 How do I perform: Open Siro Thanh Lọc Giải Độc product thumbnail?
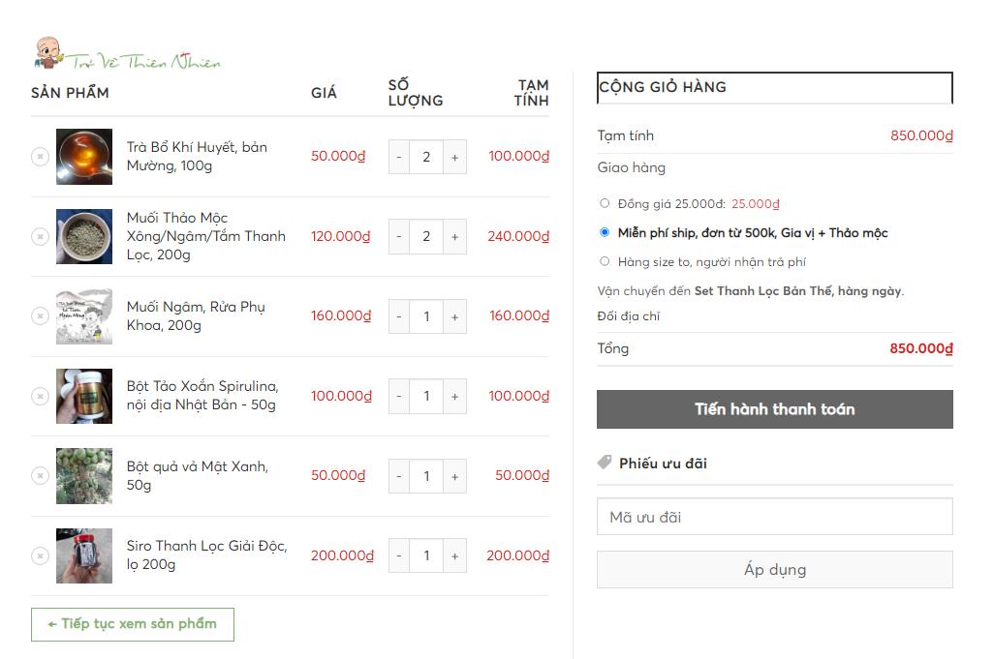pos(84,555)
